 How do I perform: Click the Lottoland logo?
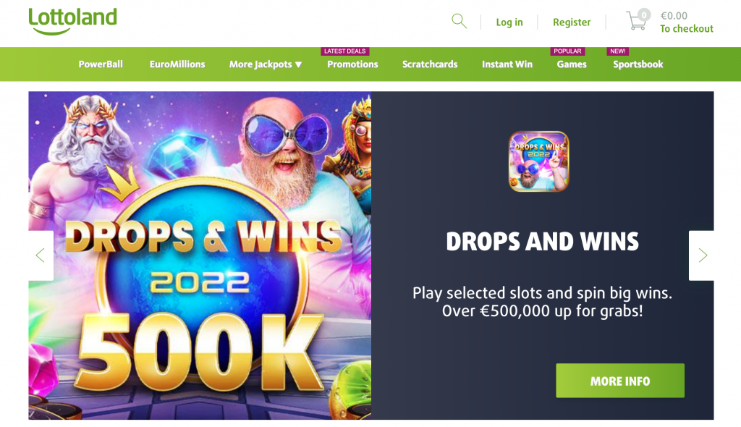click(x=73, y=21)
